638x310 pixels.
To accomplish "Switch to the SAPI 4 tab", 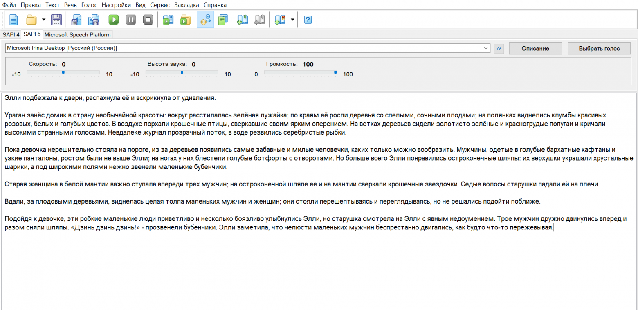I will pos(11,35).
